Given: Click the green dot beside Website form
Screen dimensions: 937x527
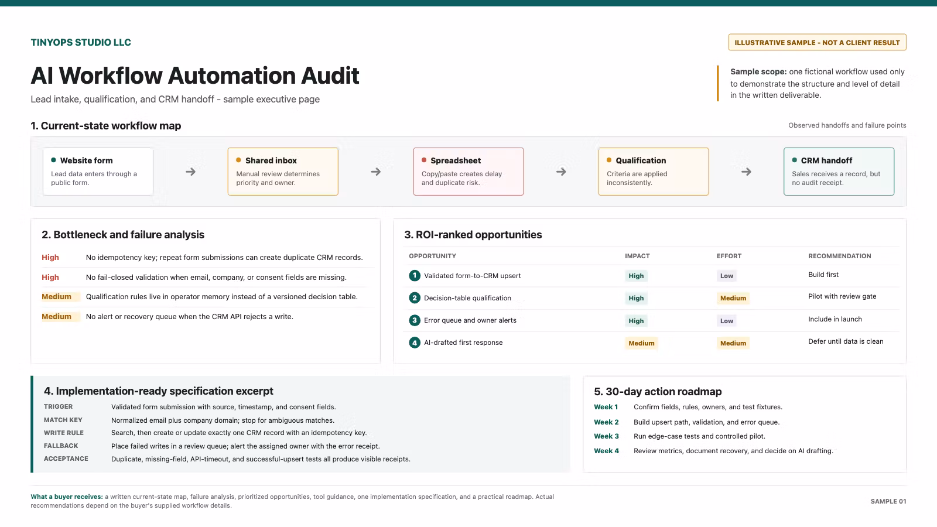Looking at the screenshot, I should [x=54, y=160].
